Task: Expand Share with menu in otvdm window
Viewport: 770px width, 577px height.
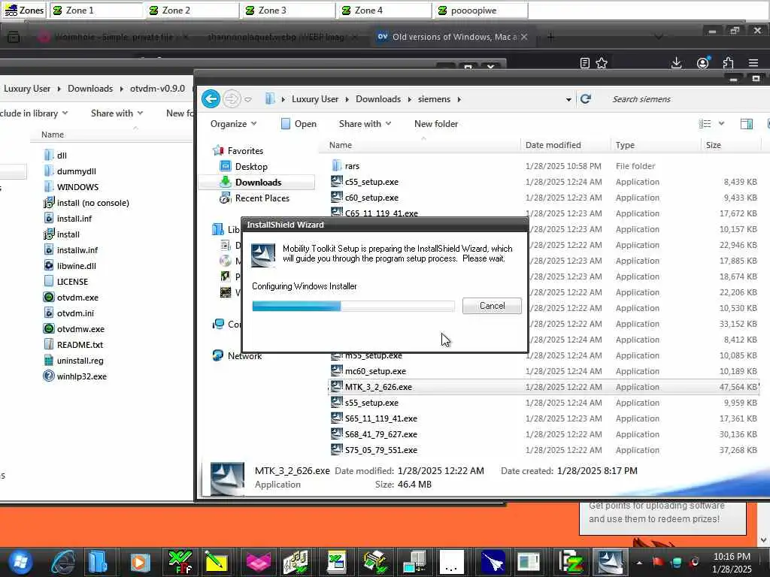Action: tap(117, 113)
